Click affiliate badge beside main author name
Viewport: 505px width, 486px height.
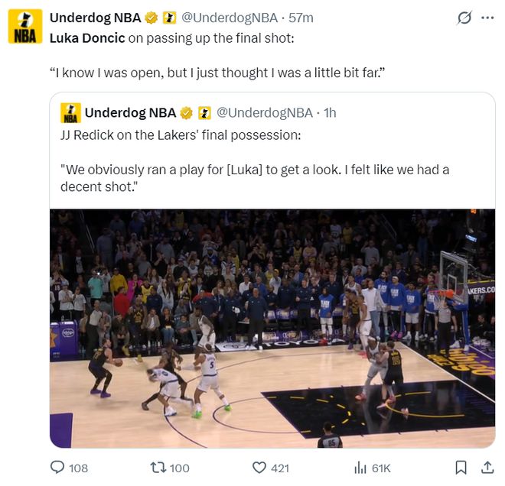click(170, 18)
